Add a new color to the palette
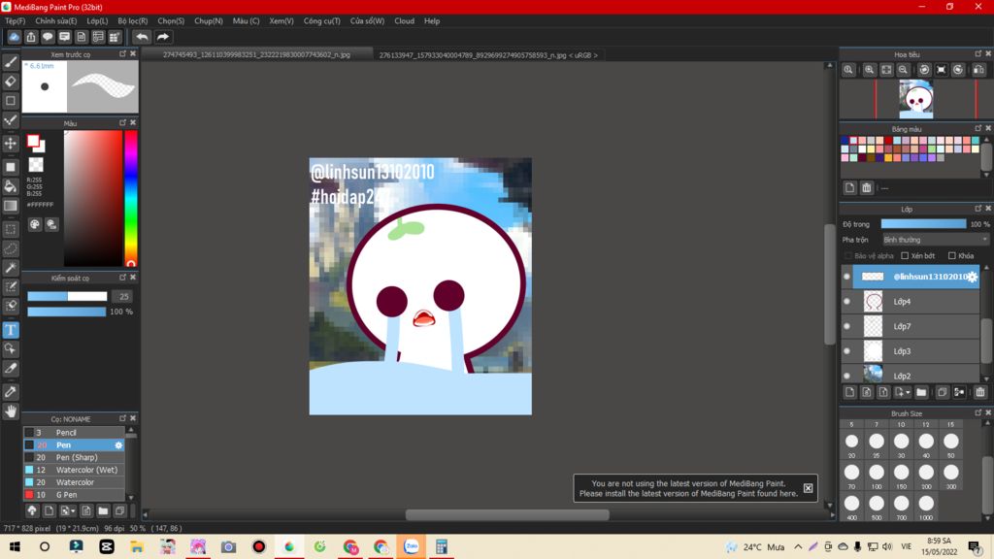This screenshot has height=559, width=994. pyautogui.click(x=850, y=187)
